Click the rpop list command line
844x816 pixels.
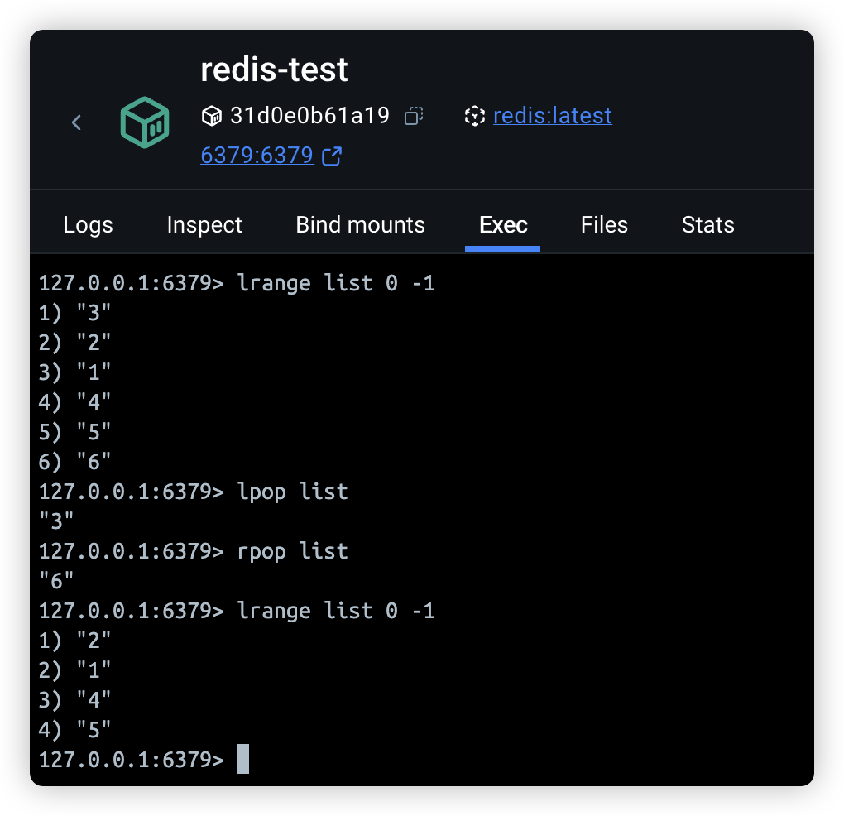coord(292,551)
